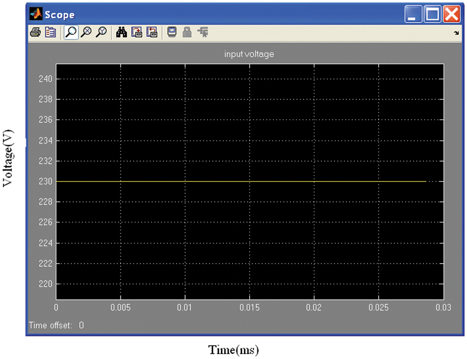
Task: Toggle the floating scope icon
Action: click(x=172, y=33)
